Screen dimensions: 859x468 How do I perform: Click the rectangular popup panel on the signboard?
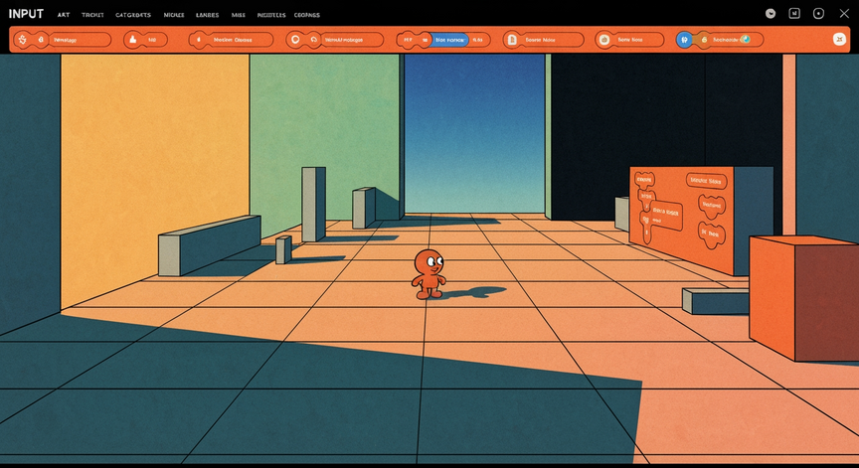pos(665,215)
